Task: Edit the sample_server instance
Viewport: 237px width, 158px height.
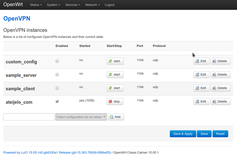Action: 201,75
